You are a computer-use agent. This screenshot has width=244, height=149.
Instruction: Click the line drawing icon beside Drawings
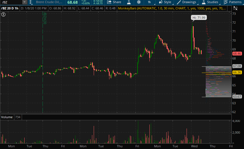[x=179, y=2]
